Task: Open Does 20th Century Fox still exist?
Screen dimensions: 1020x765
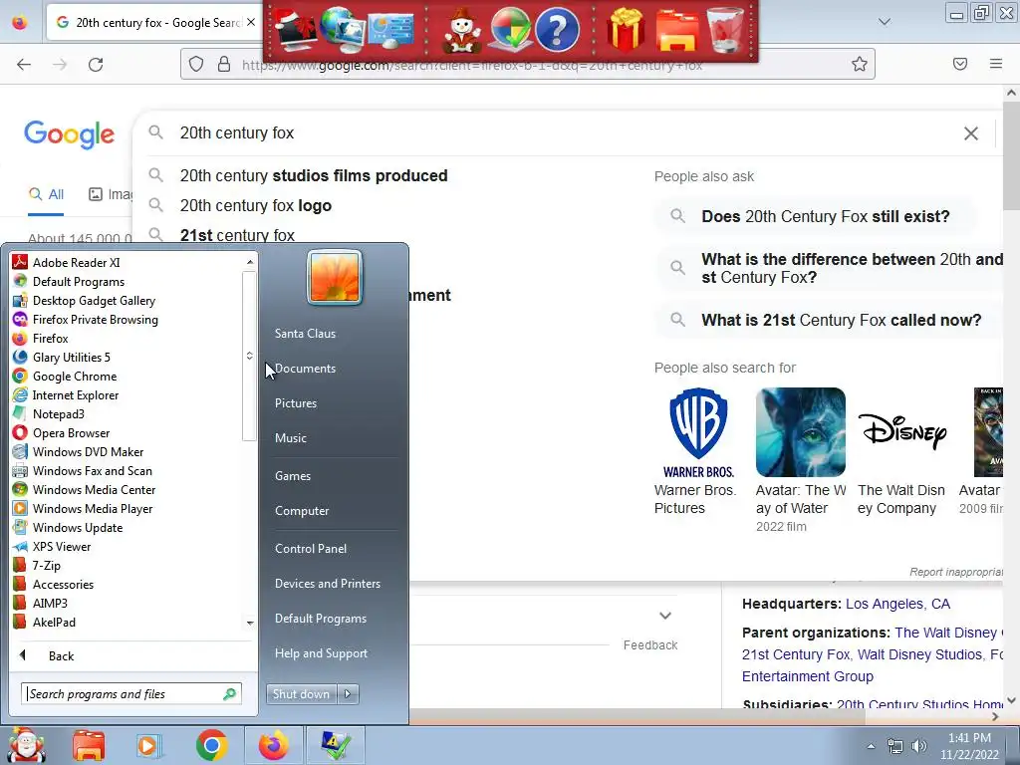Action: 826,216
